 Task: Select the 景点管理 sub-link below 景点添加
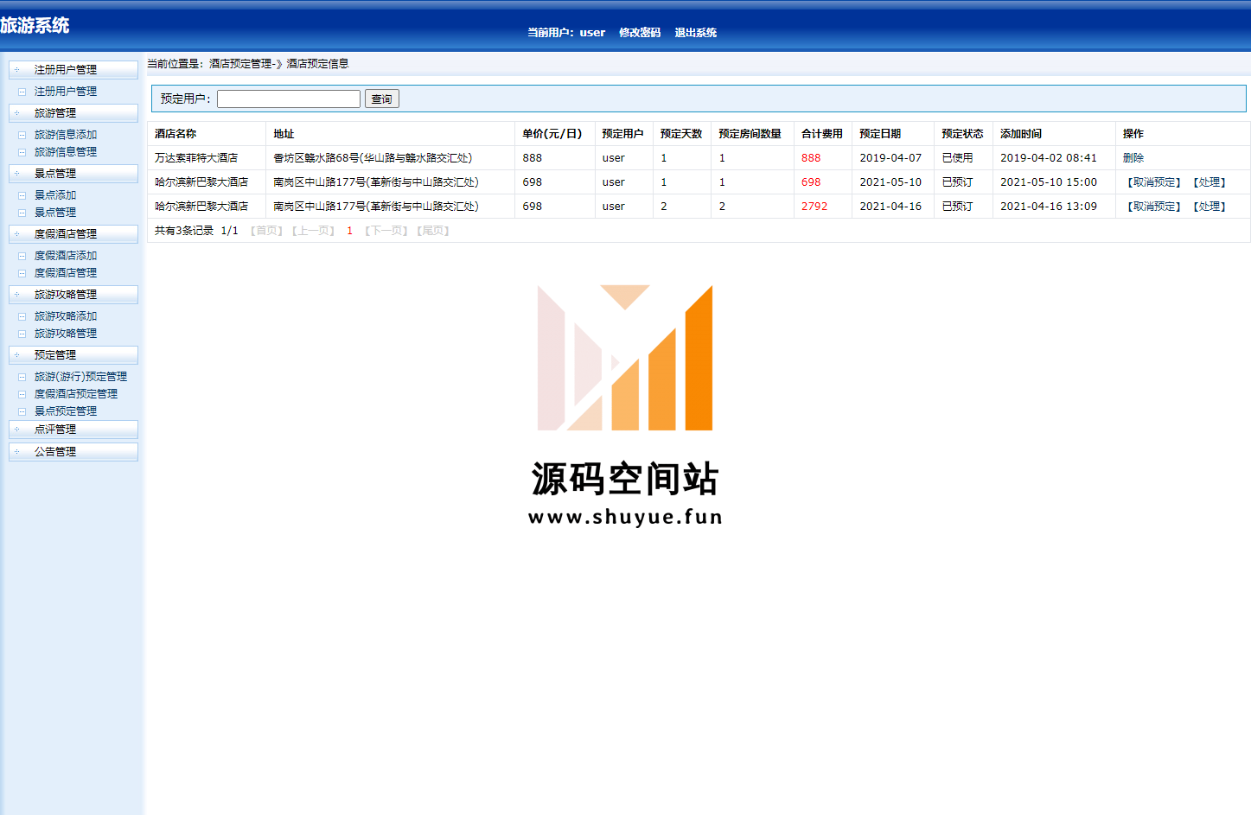(x=55, y=213)
